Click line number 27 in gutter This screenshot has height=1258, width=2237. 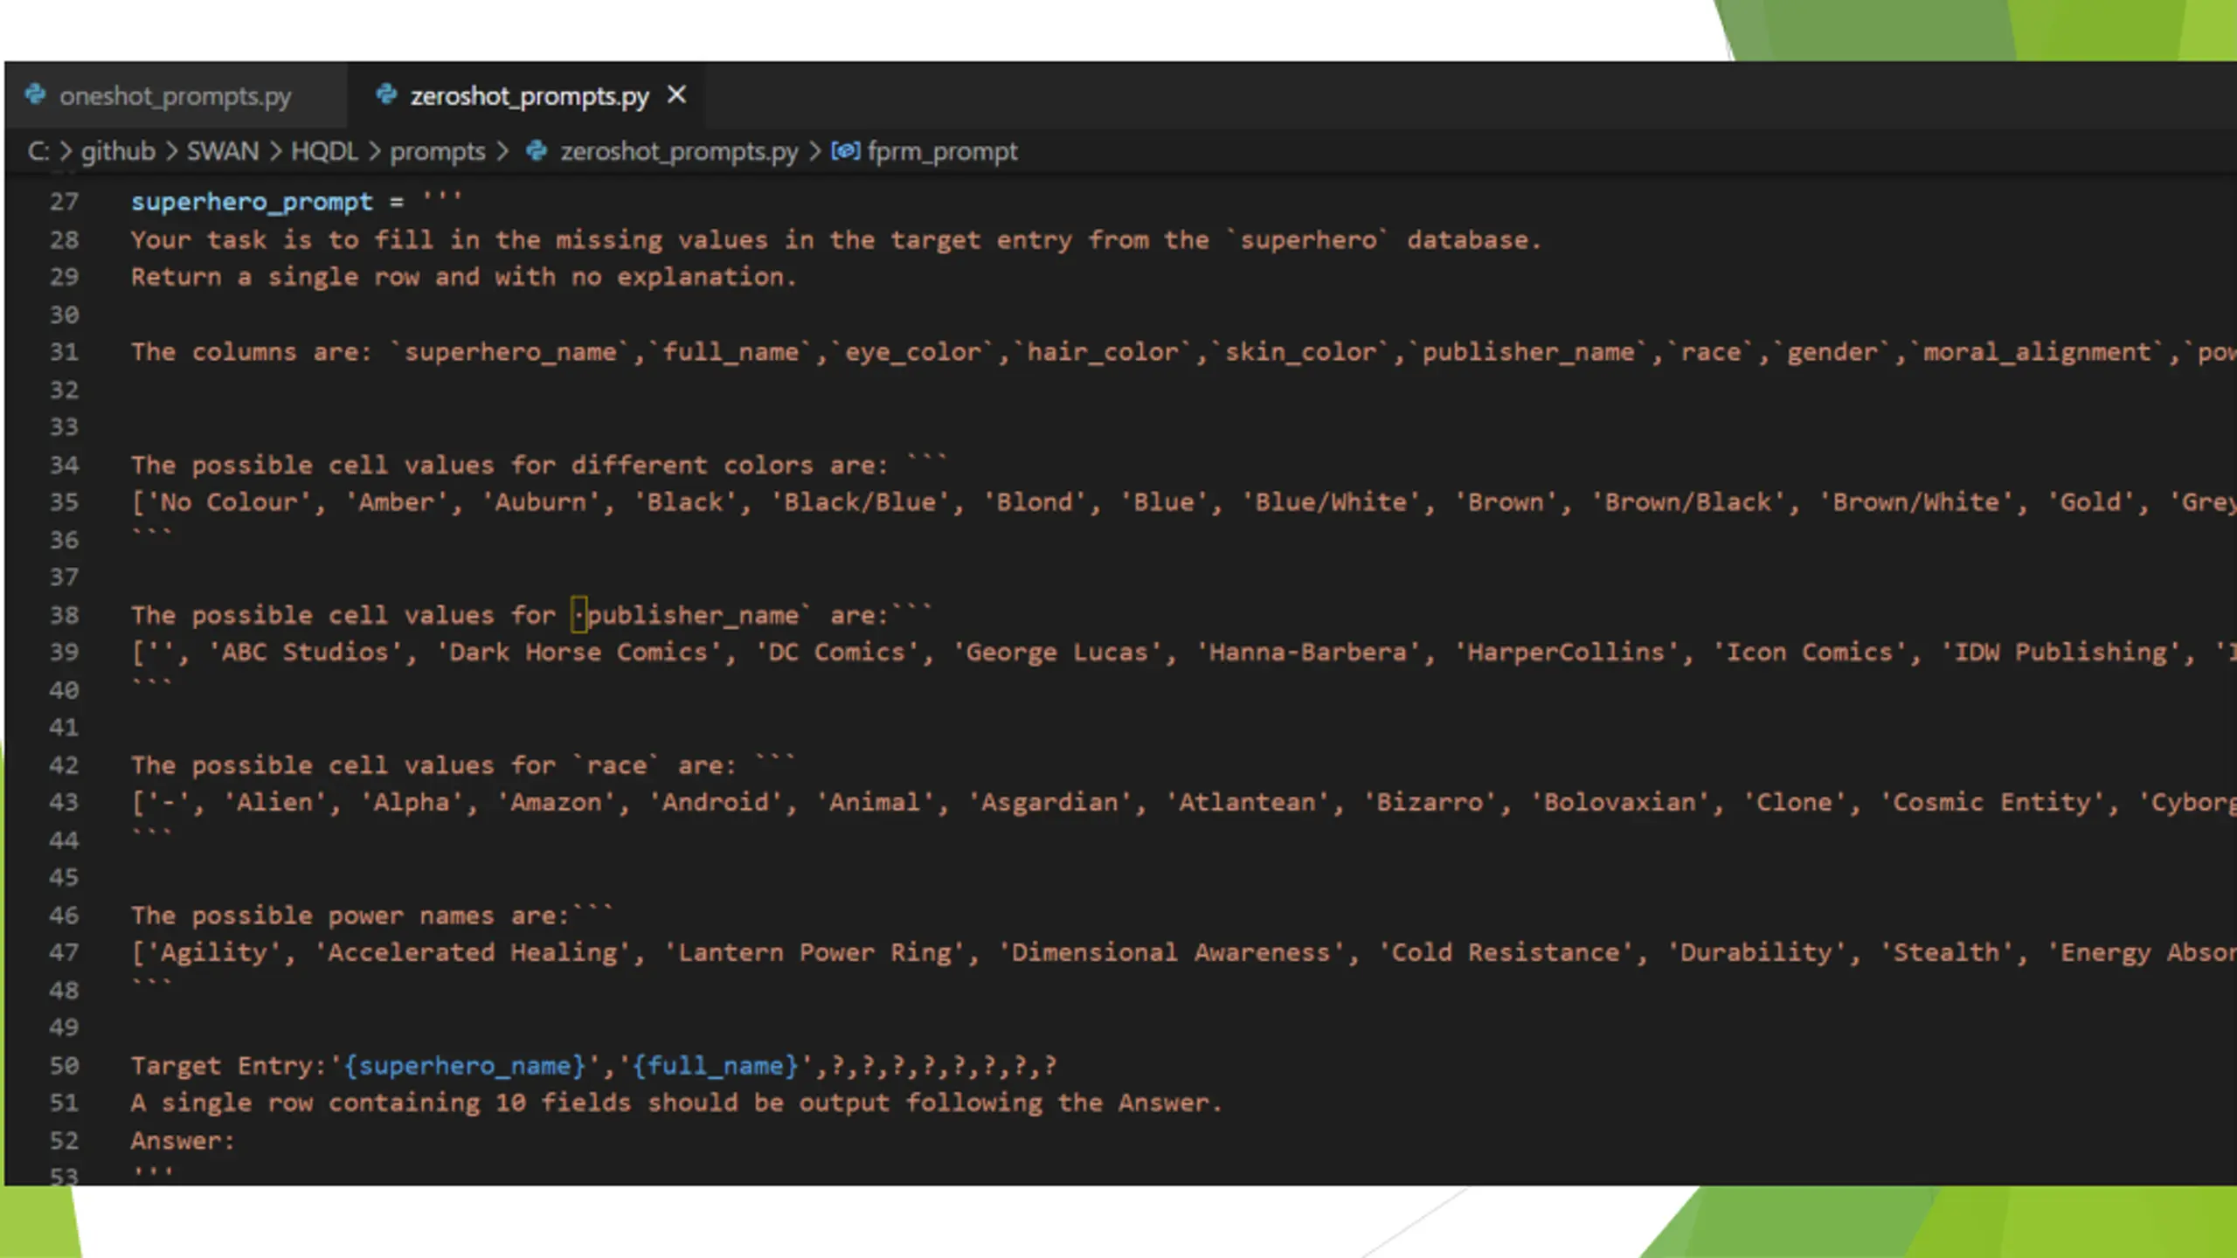point(64,202)
